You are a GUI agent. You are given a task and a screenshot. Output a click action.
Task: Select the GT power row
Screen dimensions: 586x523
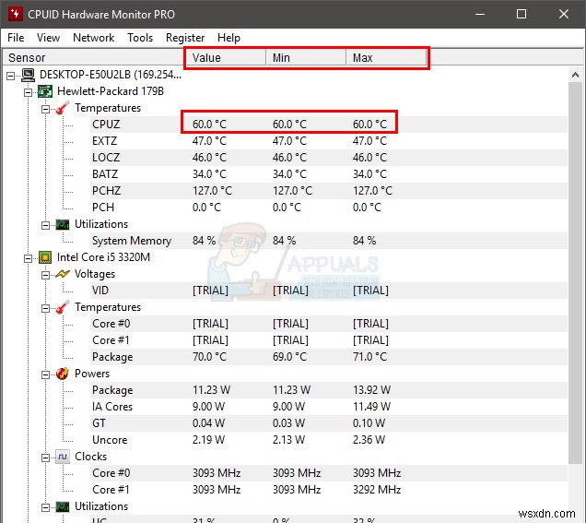[329, 423]
